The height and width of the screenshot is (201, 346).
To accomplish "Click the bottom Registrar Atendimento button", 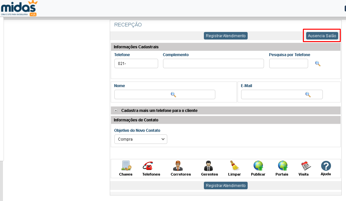I will tap(226, 186).
